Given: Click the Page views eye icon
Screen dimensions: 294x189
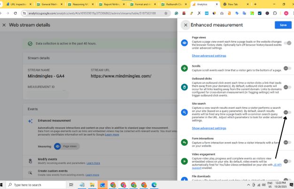Looking at the screenshot, I should click(185, 43).
